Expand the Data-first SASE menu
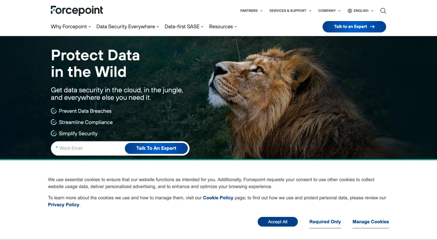437x240 pixels. point(184,27)
